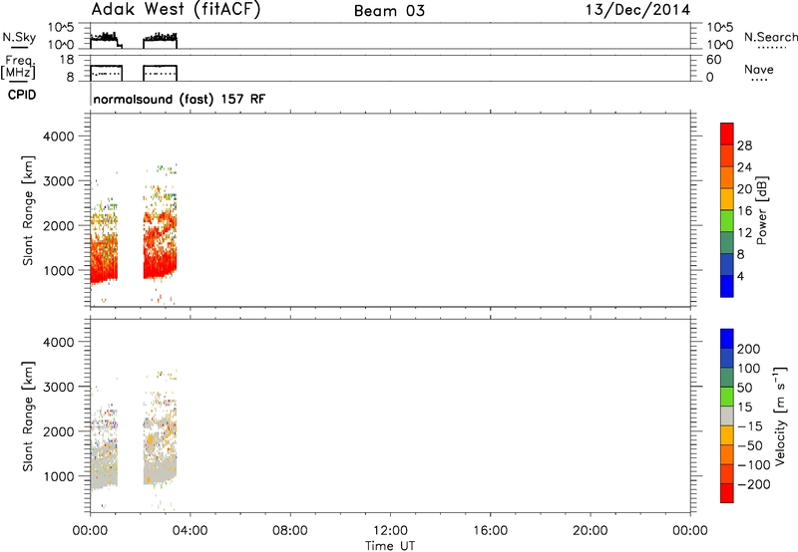Click the 'Velocity [m s⁻¹]' color bar label
This screenshot has width=798, height=552.
point(780,416)
